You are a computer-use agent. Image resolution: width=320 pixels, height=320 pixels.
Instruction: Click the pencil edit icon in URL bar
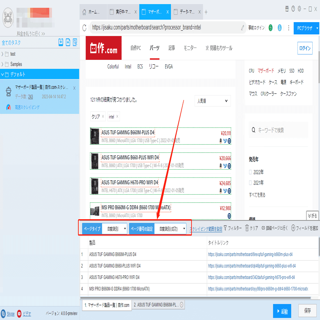242,27
